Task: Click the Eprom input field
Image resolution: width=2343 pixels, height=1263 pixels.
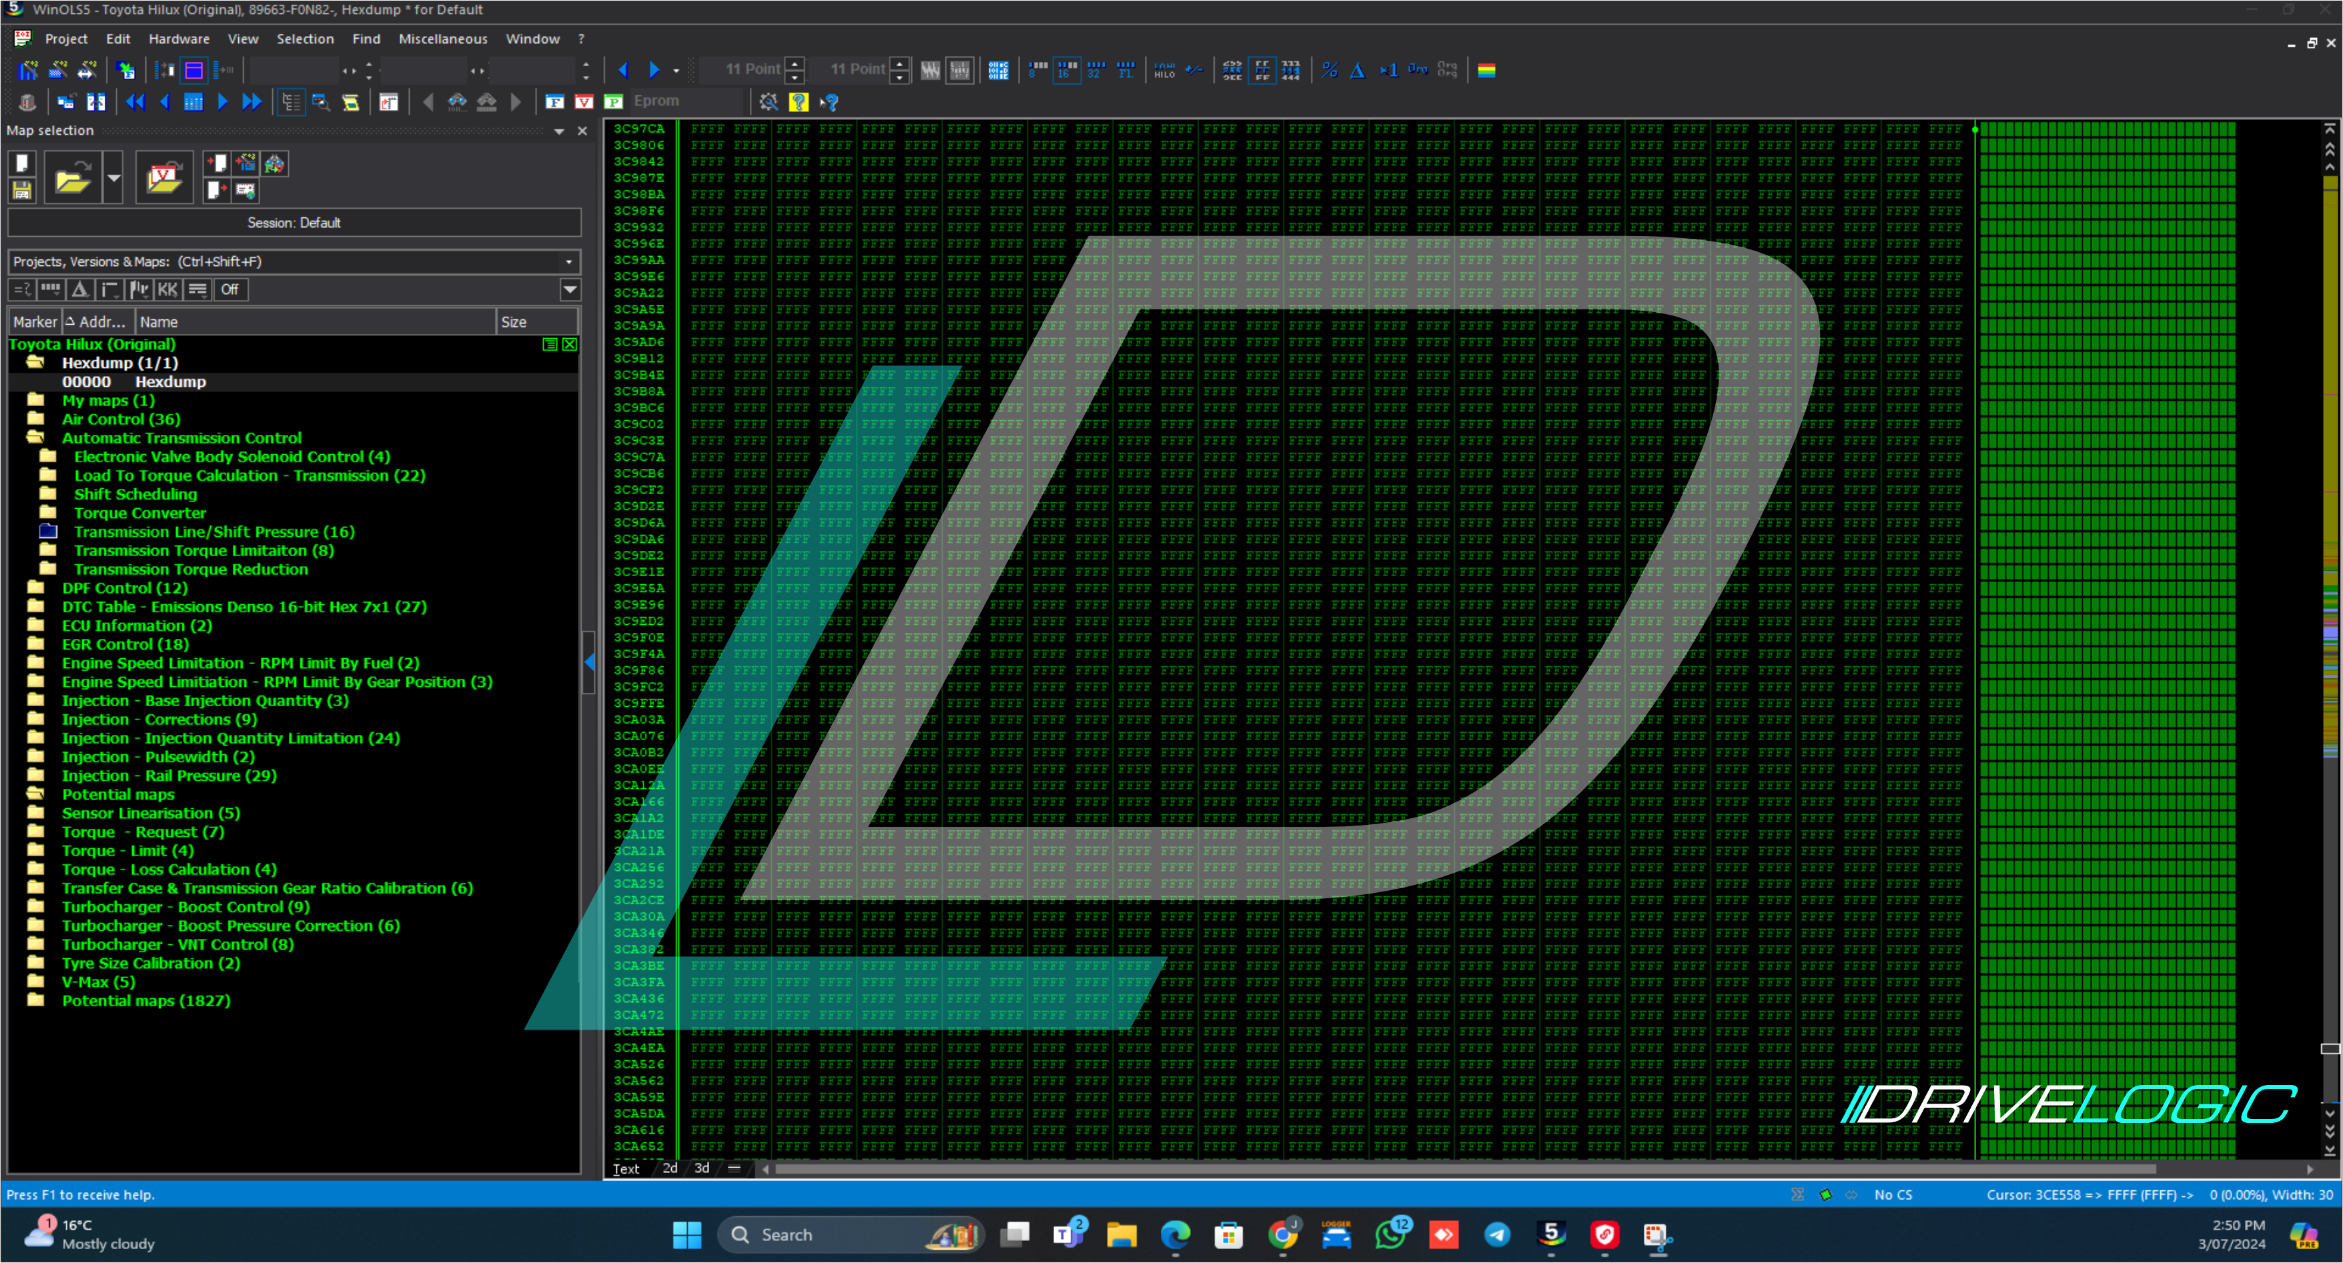Action: click(686, 101)
